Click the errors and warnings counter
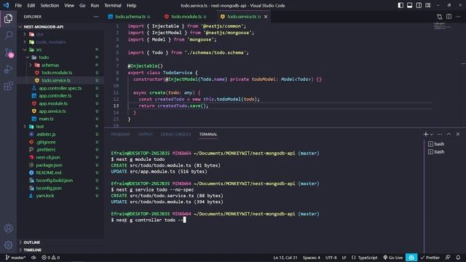Image resolution: width=466 pixels, height=262 pixels. (50, 258)
